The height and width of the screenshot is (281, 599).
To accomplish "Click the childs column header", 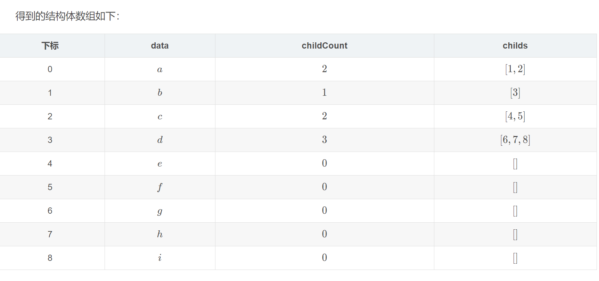I will pyautogui.click(x=515, y=46).
